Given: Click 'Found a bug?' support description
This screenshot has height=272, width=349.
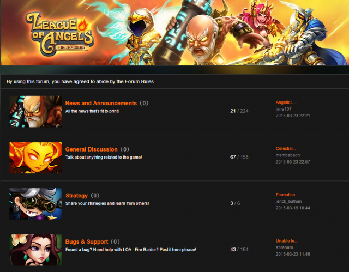Looking at the screenshot, I should tap(131, 250).
